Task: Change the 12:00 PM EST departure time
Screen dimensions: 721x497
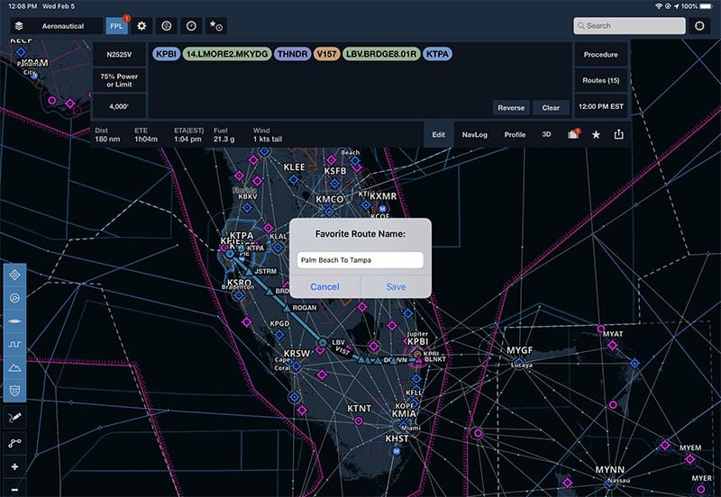Action: 600,106
